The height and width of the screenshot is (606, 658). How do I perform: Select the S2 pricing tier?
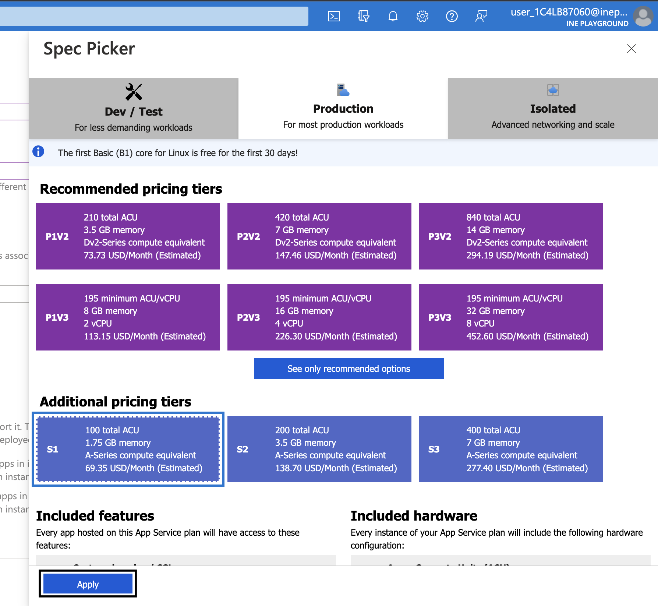[319, 449]
